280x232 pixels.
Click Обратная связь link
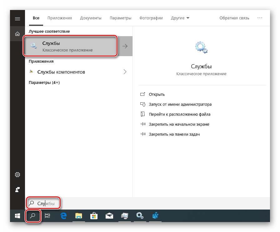(x=234, y=18)
